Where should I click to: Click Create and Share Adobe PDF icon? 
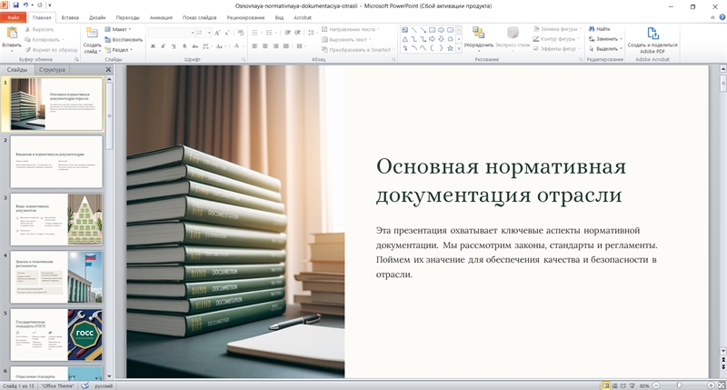[652, 34]
